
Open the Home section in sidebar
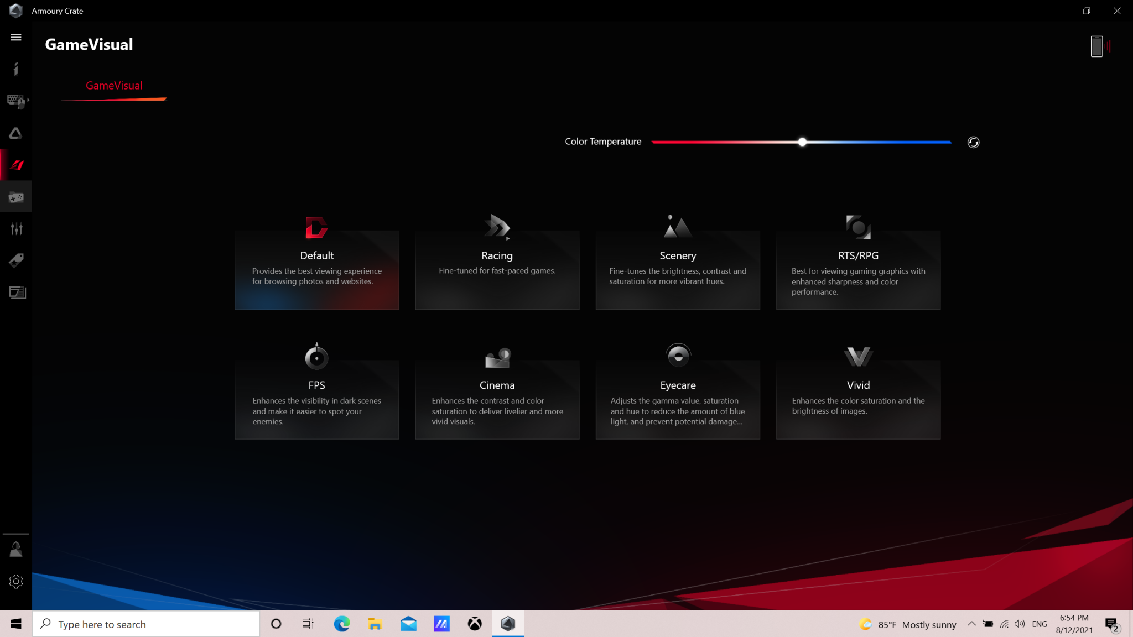[x=15, y=69]
